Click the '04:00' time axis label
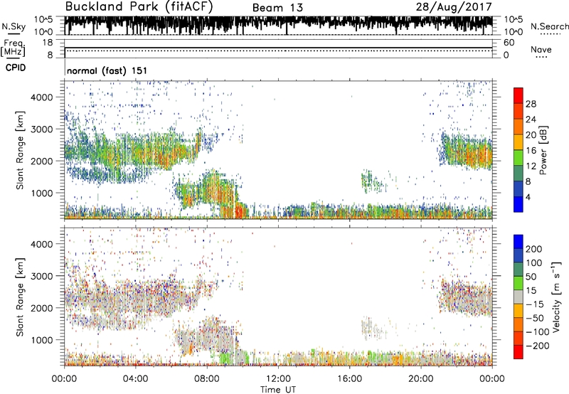569x394 pixels. 136,379
